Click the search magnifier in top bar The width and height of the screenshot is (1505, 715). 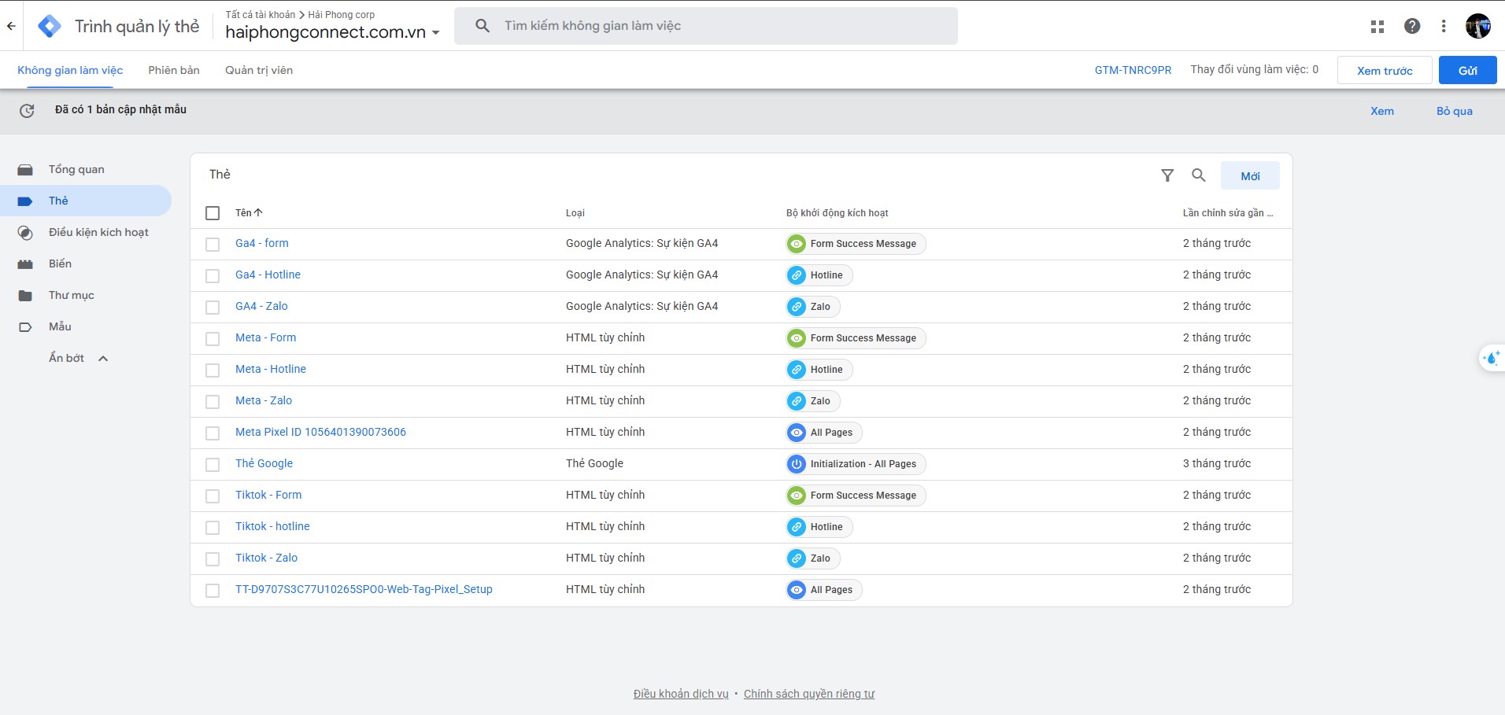click(x=483, y=26)
